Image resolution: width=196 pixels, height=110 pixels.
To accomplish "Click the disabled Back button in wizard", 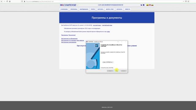I will click(110, 71).
